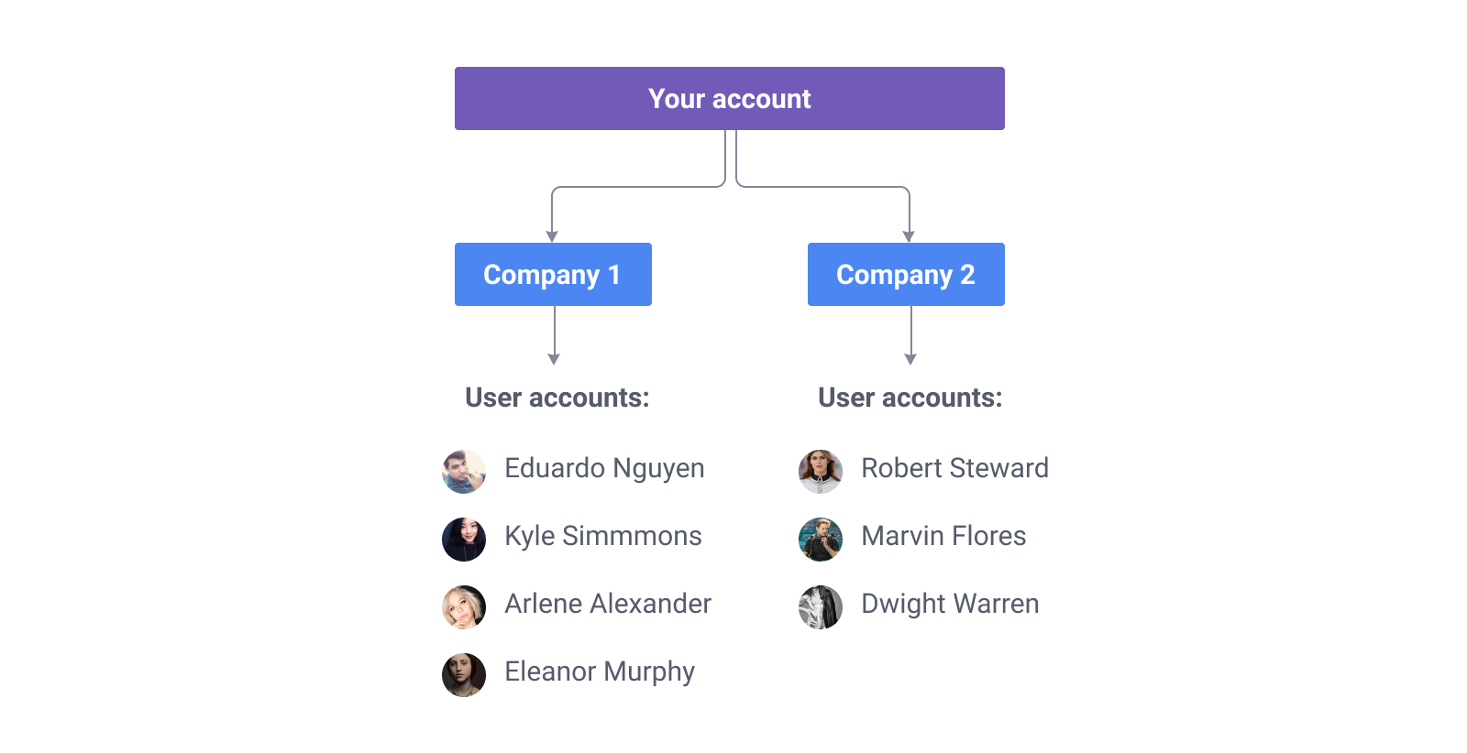Click Eduardo Nguyen's avatar photo
The image size is (1467, 753).
464,472
